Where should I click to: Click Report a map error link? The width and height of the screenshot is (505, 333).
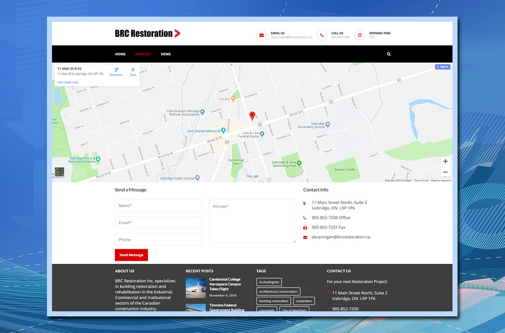click(441, 181)
